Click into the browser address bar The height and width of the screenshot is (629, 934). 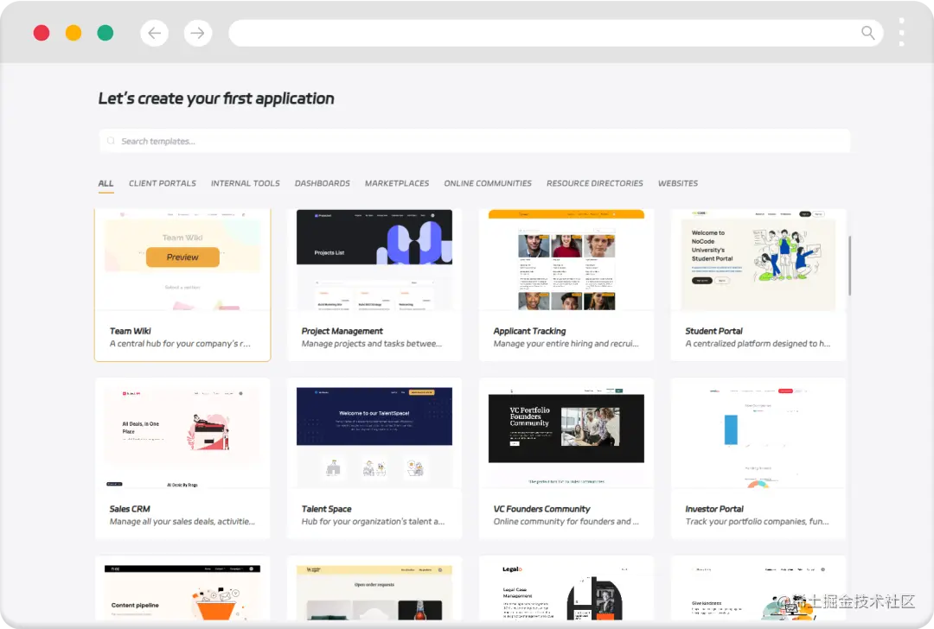(x=556, y=33)
